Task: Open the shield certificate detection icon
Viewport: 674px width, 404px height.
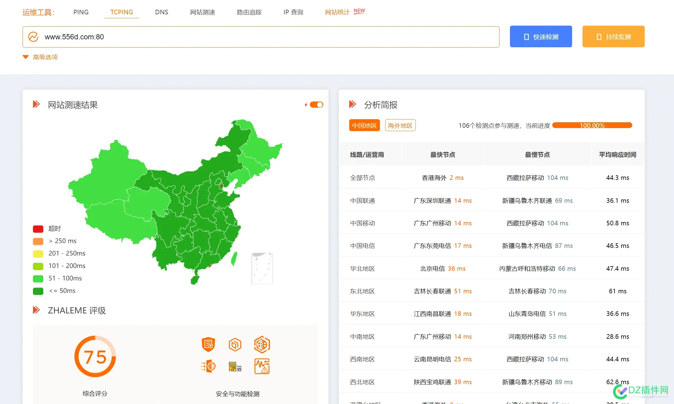Action: (208, 345)
